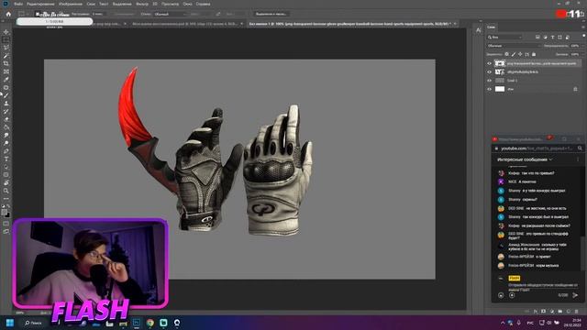Image resolution: width=587 pixels, height=330 pixels.
Task: Open Windows Start button
Action: (x=10, y=323)
